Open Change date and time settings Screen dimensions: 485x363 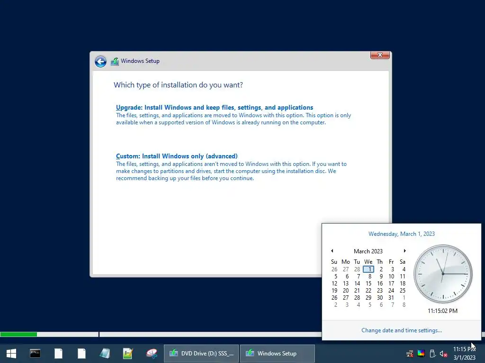402,330
